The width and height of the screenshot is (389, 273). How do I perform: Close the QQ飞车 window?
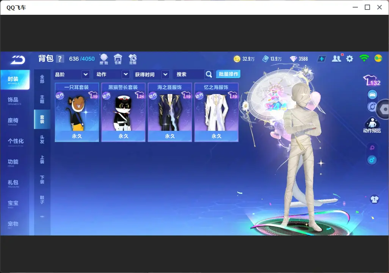point(380,7)
